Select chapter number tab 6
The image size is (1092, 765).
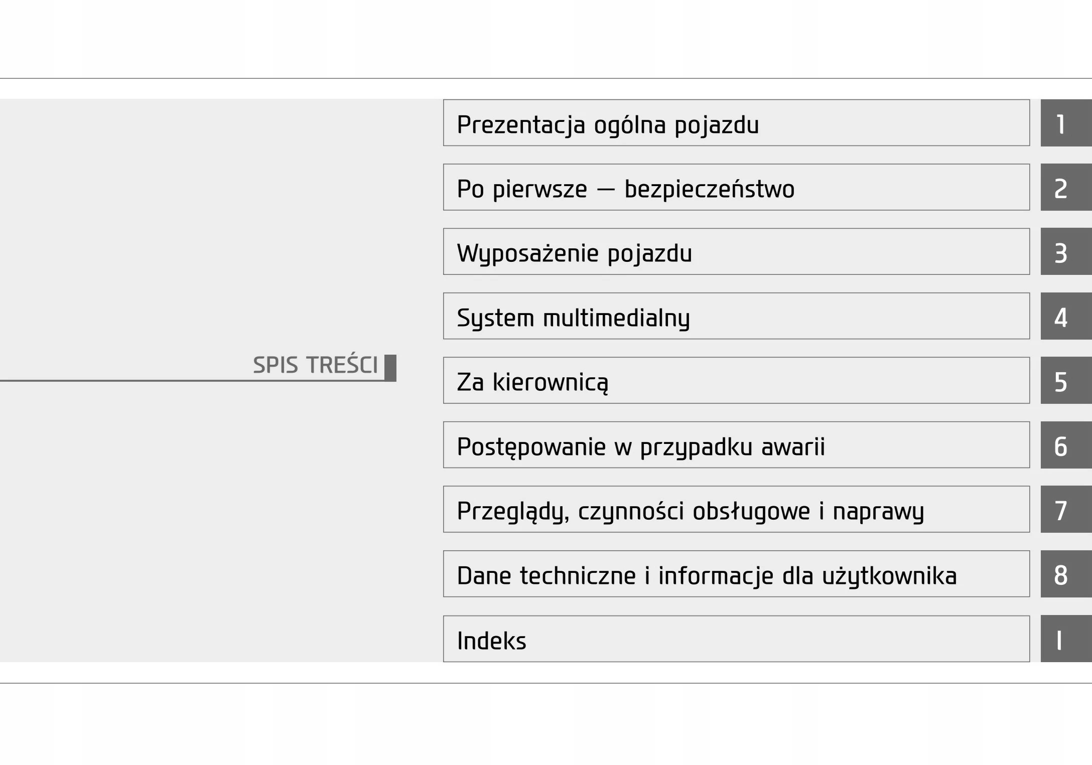pyautogui.click(x=1065, y=445)
